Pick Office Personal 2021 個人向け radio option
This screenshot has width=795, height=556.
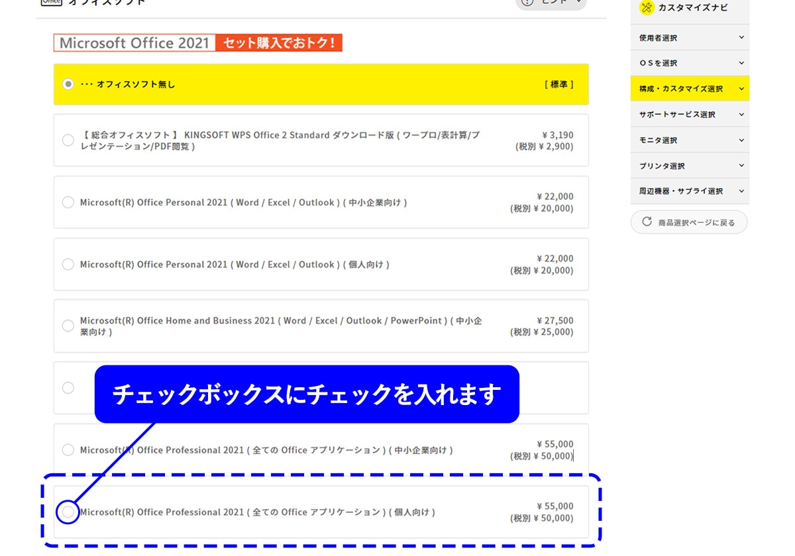click(68, 264)
